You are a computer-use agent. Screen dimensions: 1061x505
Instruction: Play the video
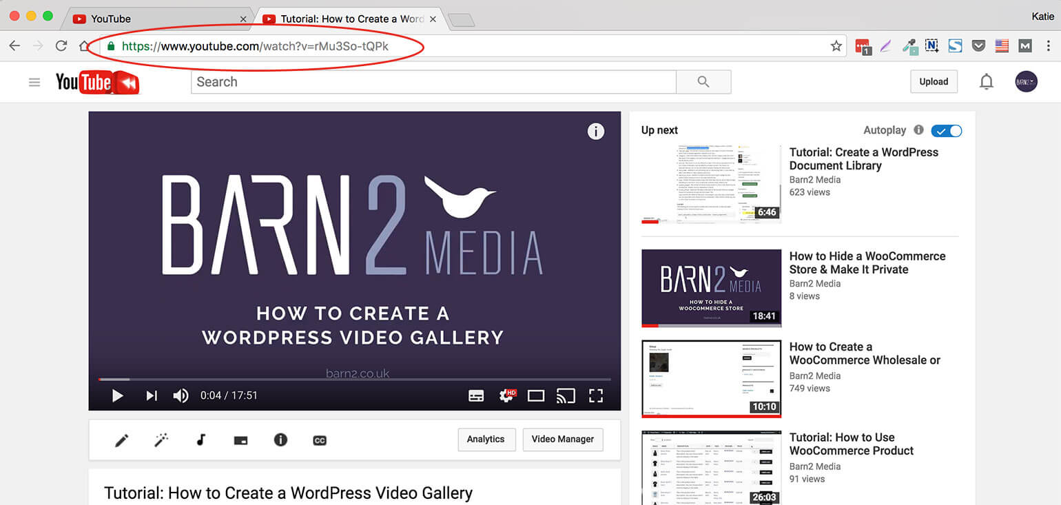click(x=117, y=395)
